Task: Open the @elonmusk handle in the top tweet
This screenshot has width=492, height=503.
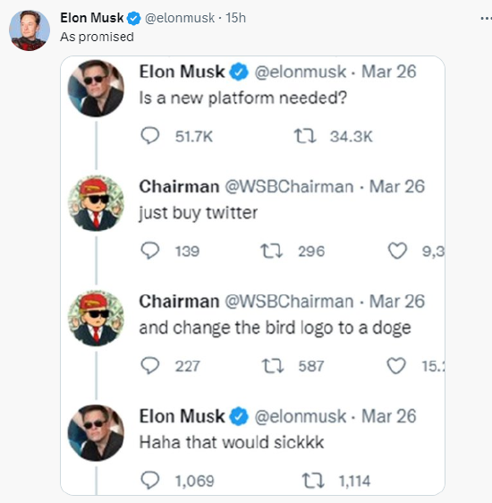Action: [180, 18]
